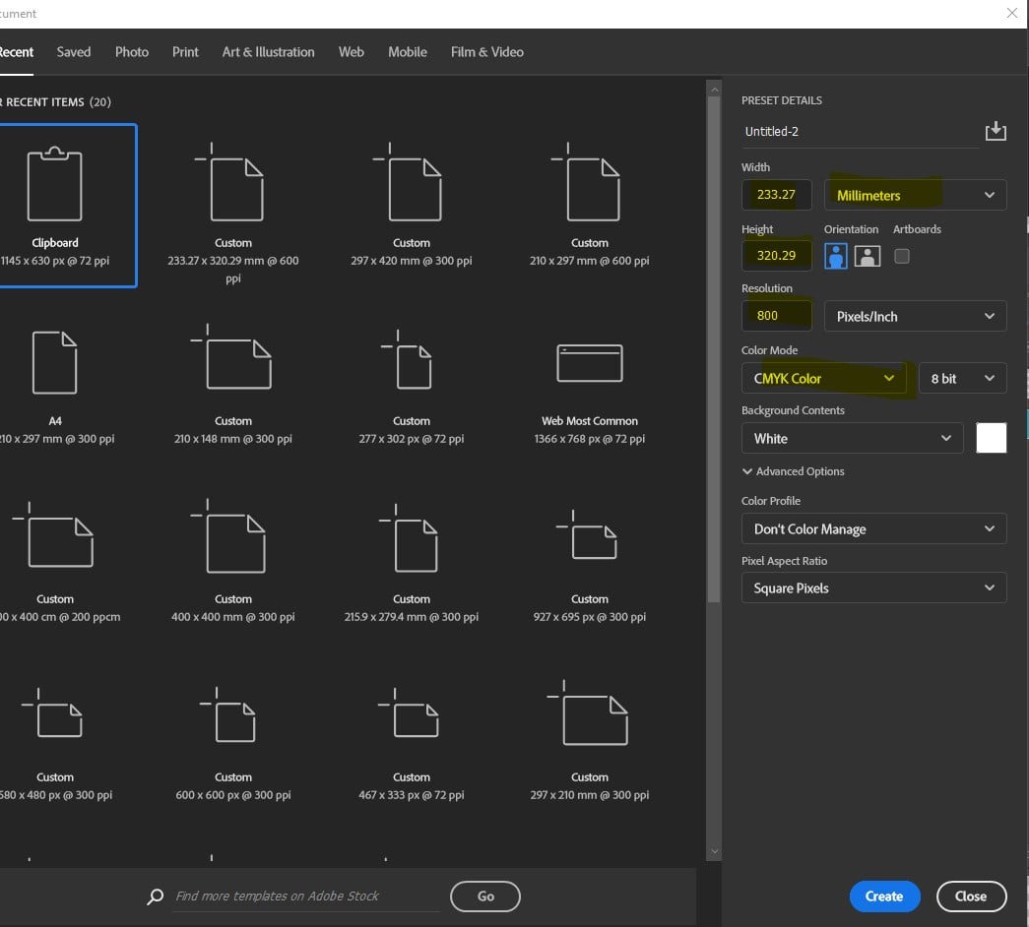
Task: Select the Clipboard preset thumbnail
Action: 55,186
